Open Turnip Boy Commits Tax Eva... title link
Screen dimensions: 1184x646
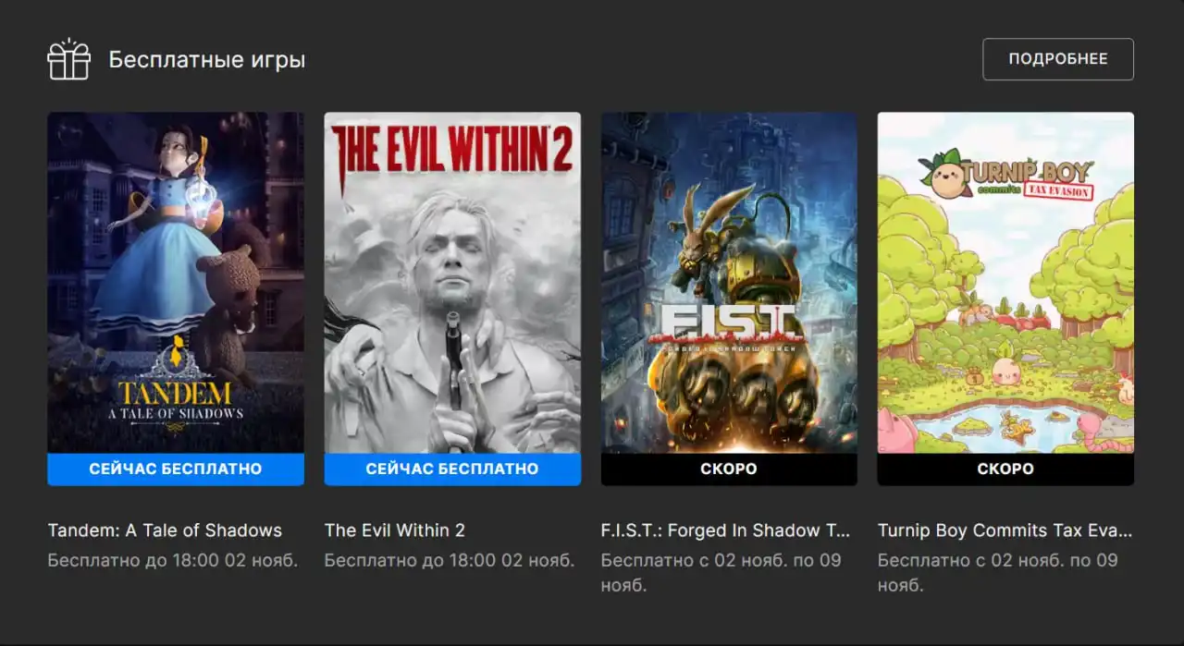(x=1005, y=530)
